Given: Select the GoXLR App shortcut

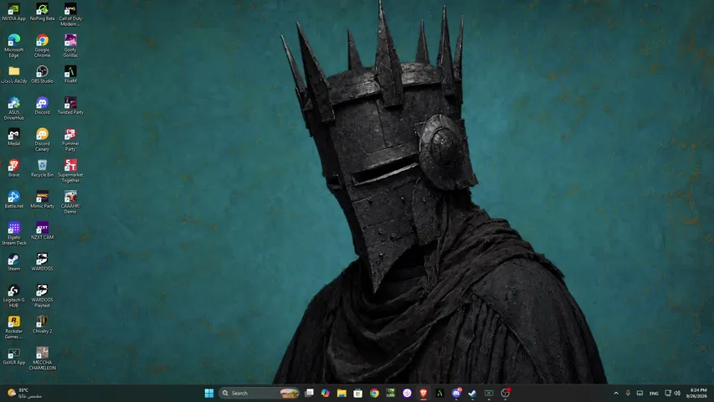Looking at the screenshot, I should click(x=13, y=356).
